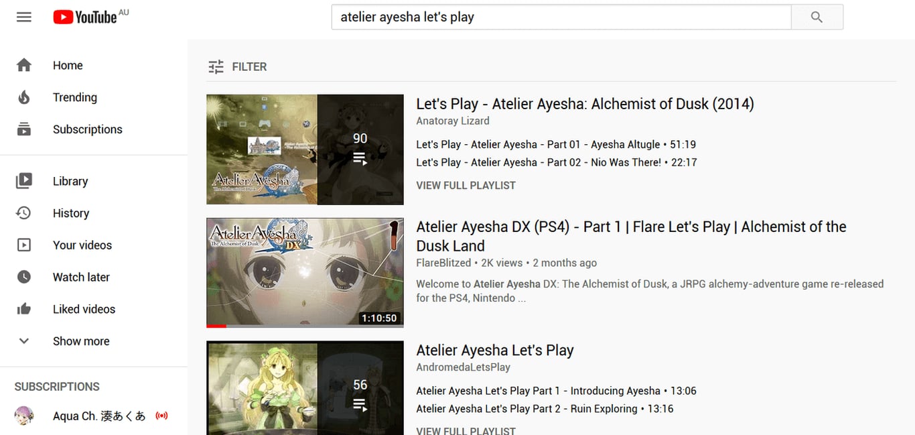
Task: Click the Watch later clock icon
Action: click(24, 277)
